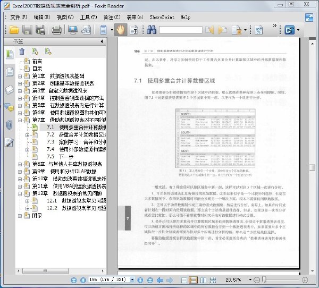Click the zoom out minus button
Viewport: 319px width, 288px height.
tap(257, 280)
